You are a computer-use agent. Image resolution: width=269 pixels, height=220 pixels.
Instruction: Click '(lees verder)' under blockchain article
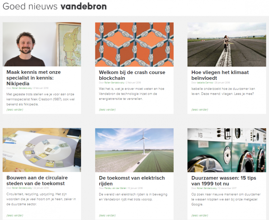(107, 110)
